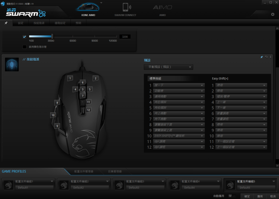Open the device selector arrow above KONE AIMO
This screenshot has width=279, height=199.
point(101,3)
